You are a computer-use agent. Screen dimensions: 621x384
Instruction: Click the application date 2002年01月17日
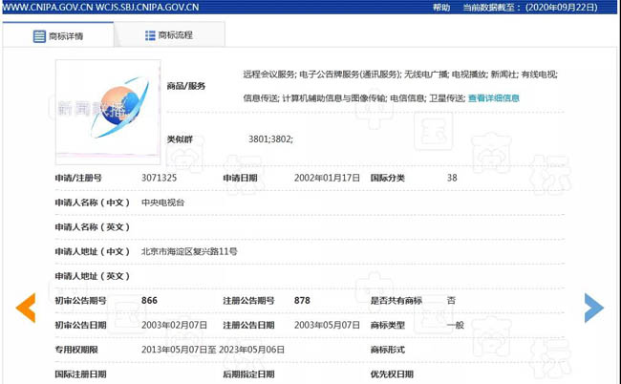pos(328,178)
